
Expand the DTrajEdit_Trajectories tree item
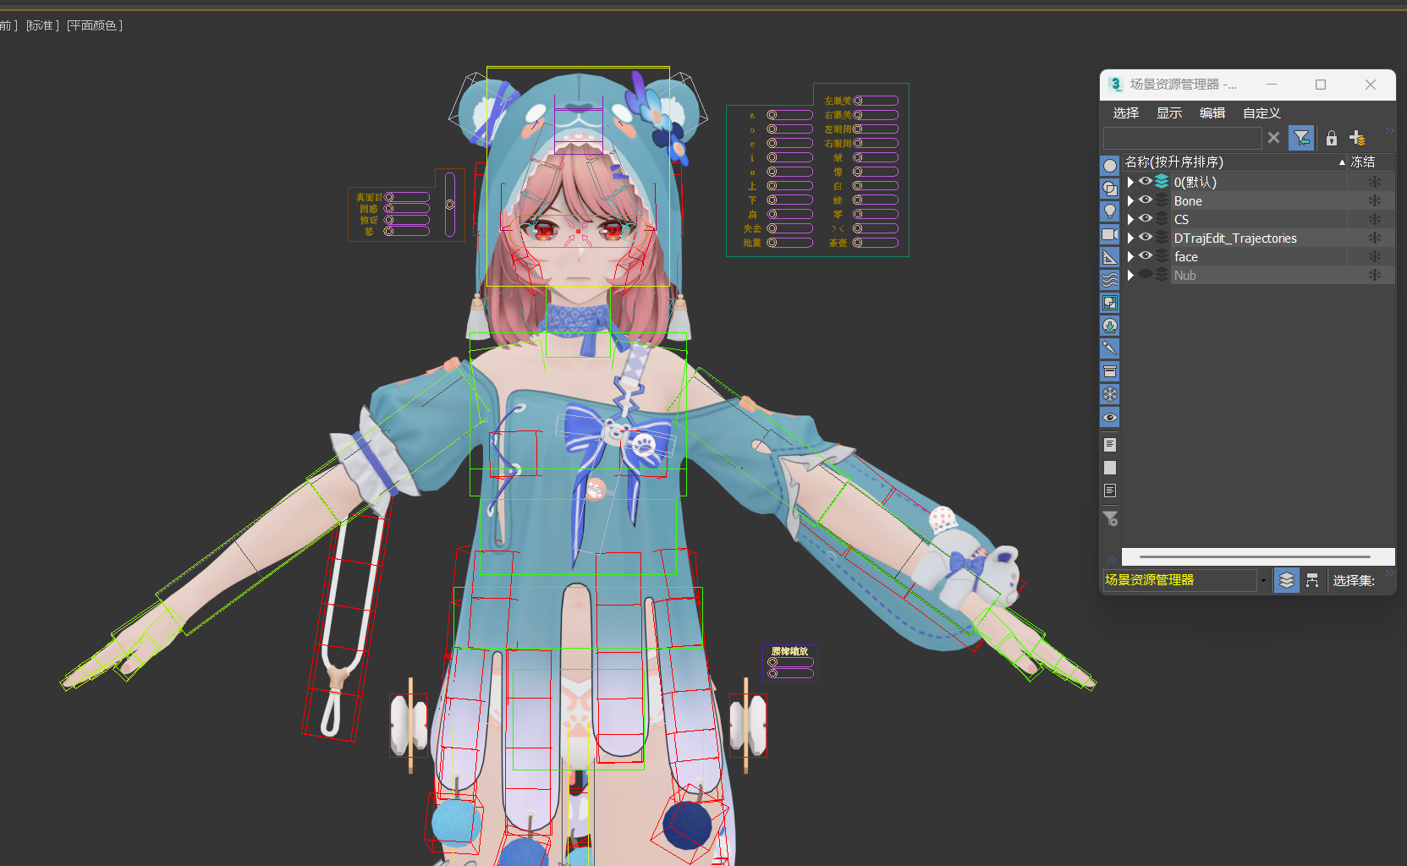coord(1130,238)
